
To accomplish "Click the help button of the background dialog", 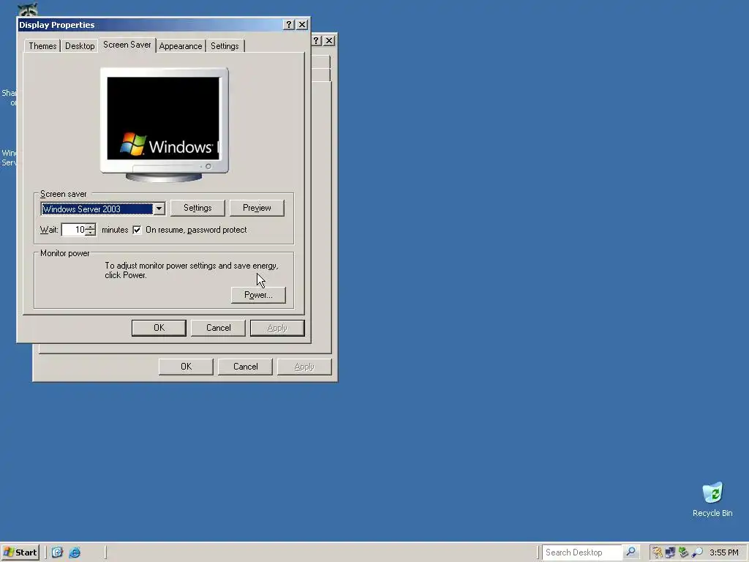I will click(316, 41).
